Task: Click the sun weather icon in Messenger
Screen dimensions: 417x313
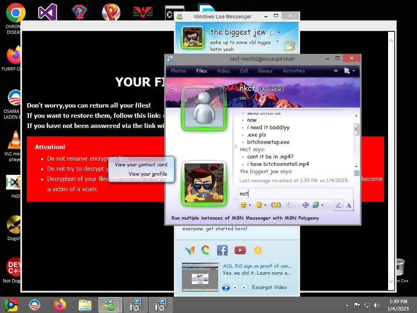Action: 258,250
